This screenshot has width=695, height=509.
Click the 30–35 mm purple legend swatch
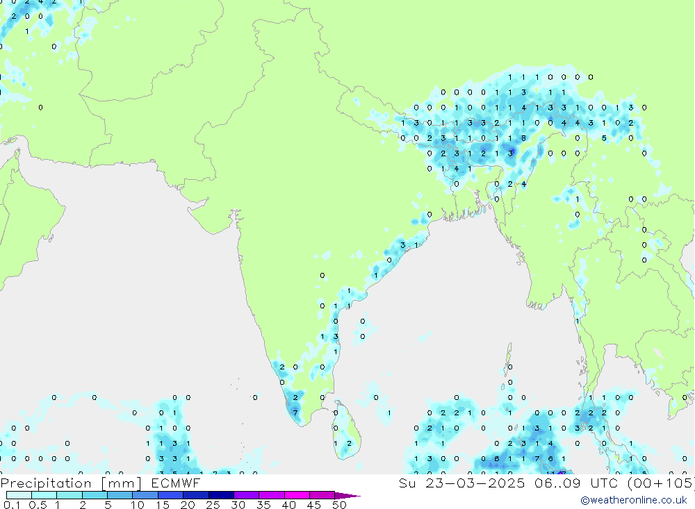tap(247, 495)
